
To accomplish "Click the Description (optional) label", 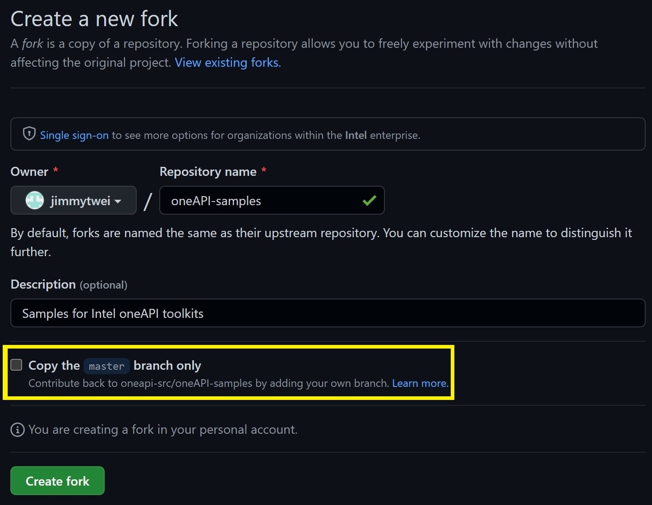I will pos(69,285).
